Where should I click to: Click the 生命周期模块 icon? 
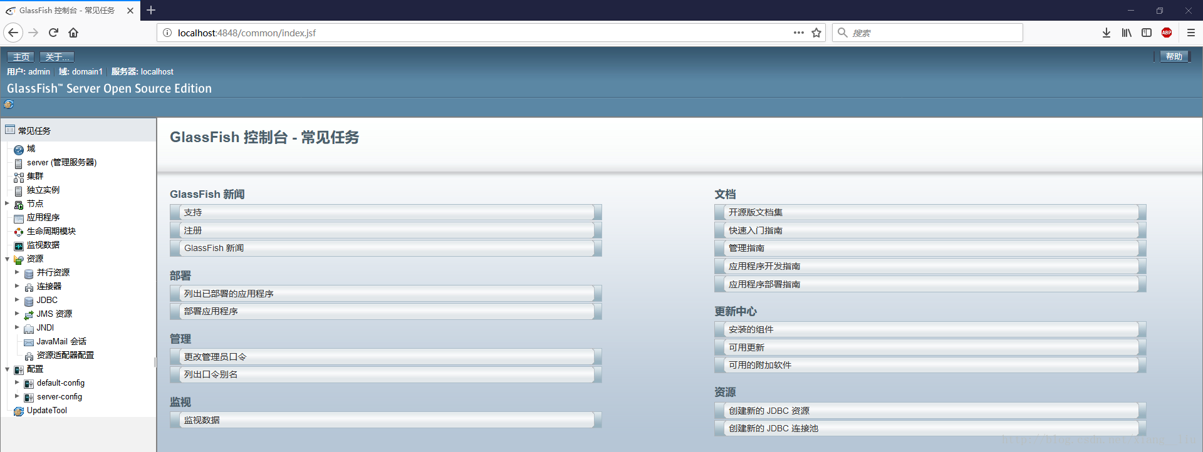[x=19, y=232]
